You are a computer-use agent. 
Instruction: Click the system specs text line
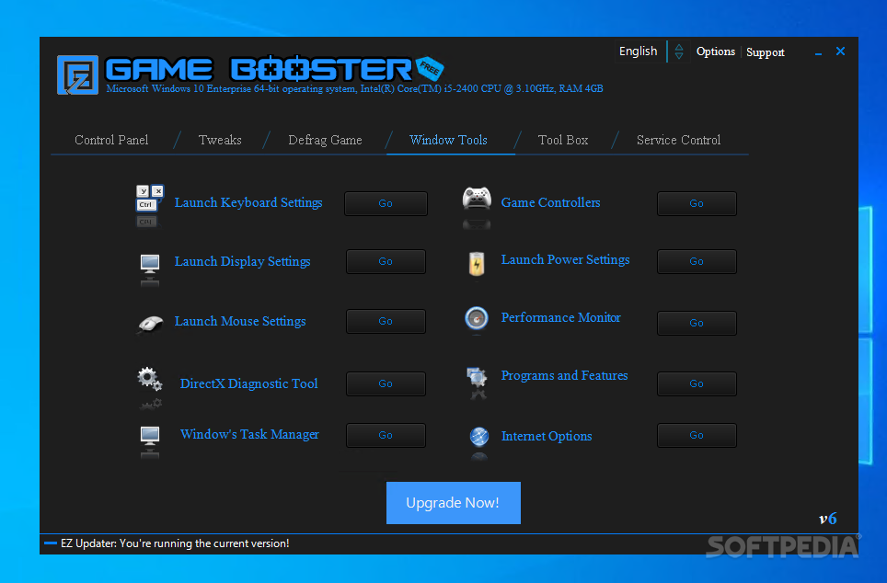[x=354, y=89]
